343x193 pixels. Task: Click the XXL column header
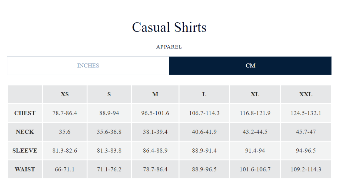click(306, 94)
